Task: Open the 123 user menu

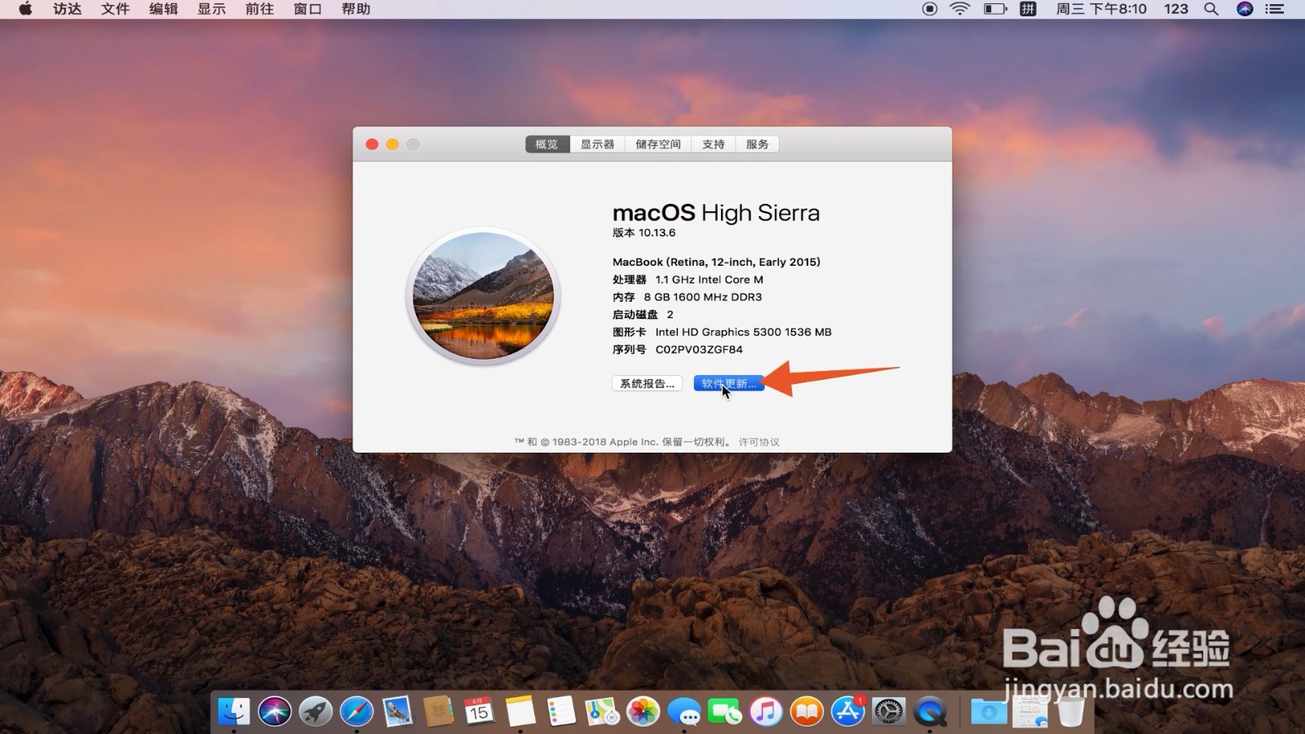Action: click(1175, 9)
